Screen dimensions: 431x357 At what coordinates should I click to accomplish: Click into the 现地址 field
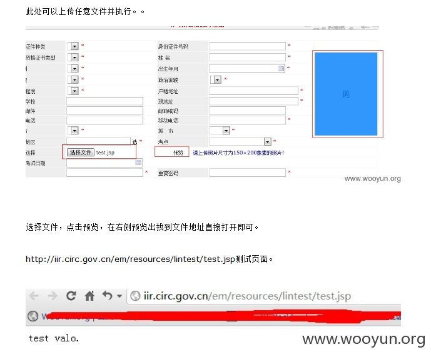coord(254,101)
